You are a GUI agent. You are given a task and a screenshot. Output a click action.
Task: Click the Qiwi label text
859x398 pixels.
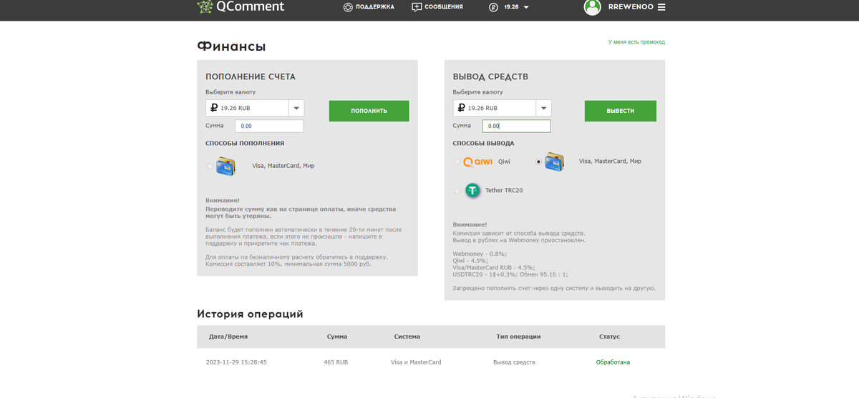tap(504, 161)
